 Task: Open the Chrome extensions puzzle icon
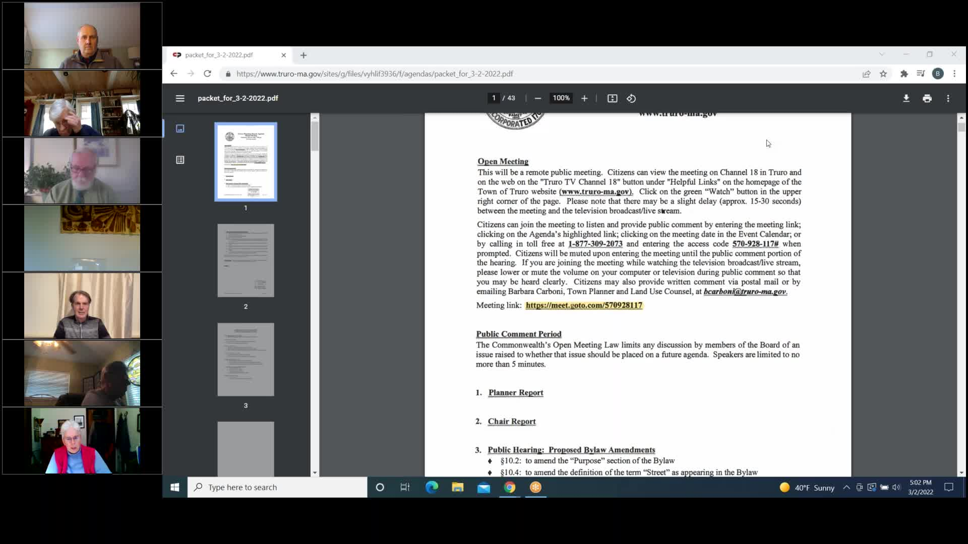[x=904, y=74]
